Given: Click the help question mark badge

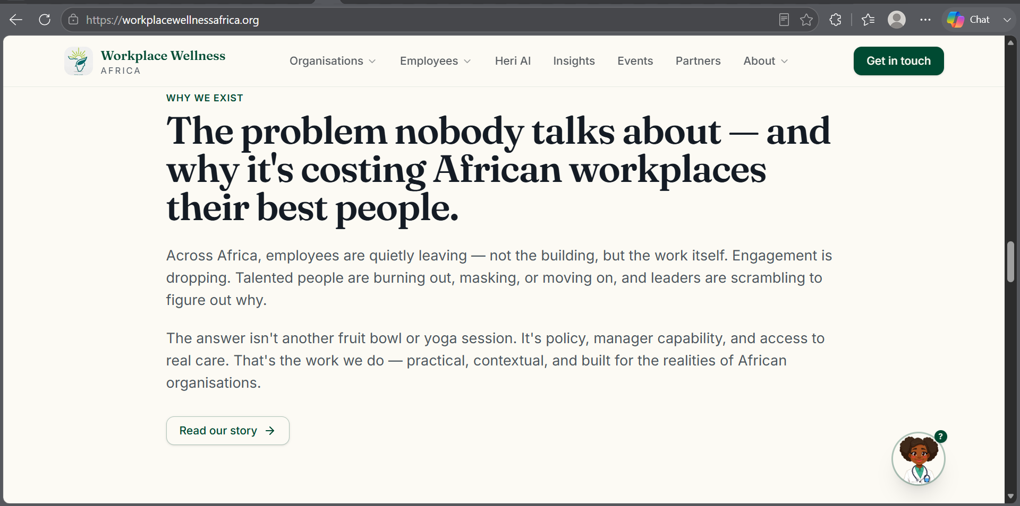Looking at the screenshot, I should pyautogui.click(x=940, y=437).
